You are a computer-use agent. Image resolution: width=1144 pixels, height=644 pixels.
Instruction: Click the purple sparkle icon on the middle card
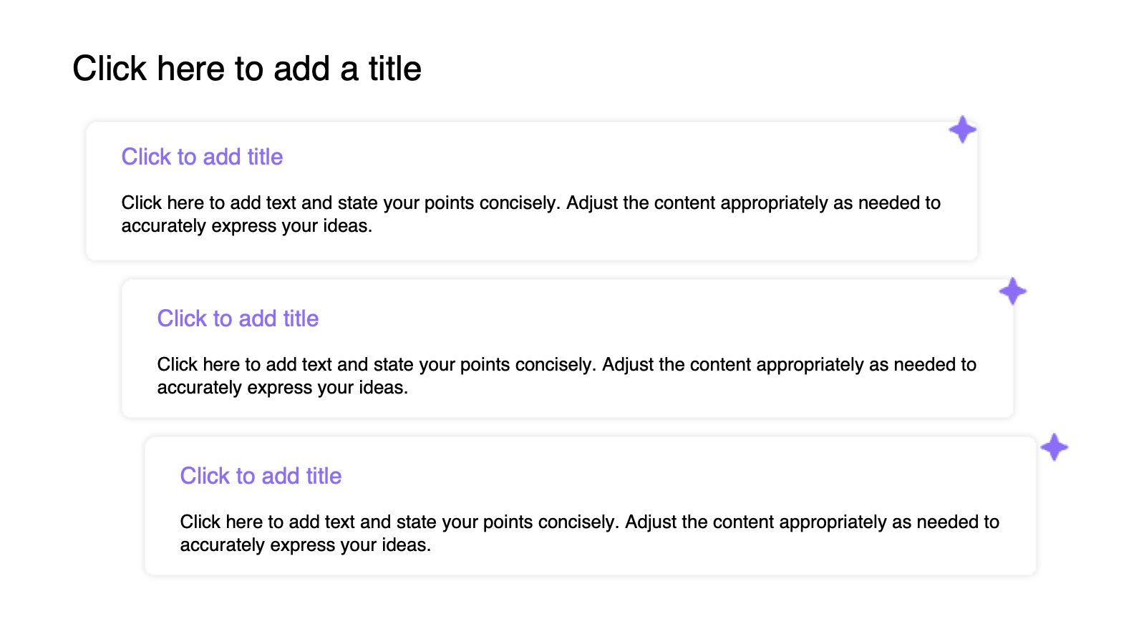pyautogui.click(x=1012, y=291)
